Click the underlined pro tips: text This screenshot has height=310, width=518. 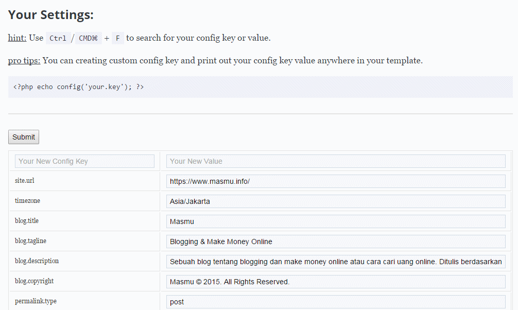(x=24, y=60)
